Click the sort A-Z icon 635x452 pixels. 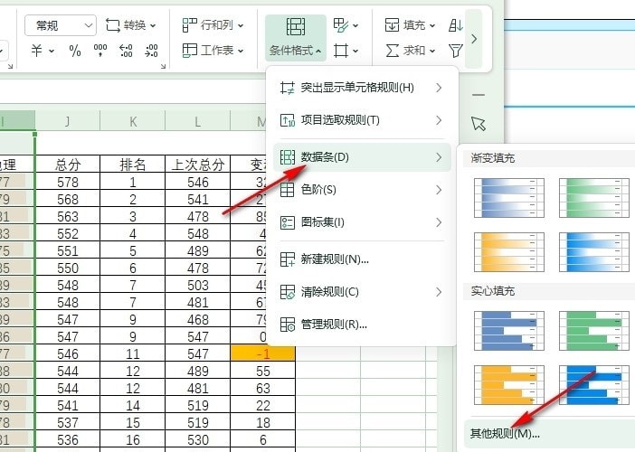pyautogui.click(x=456, y=25)
